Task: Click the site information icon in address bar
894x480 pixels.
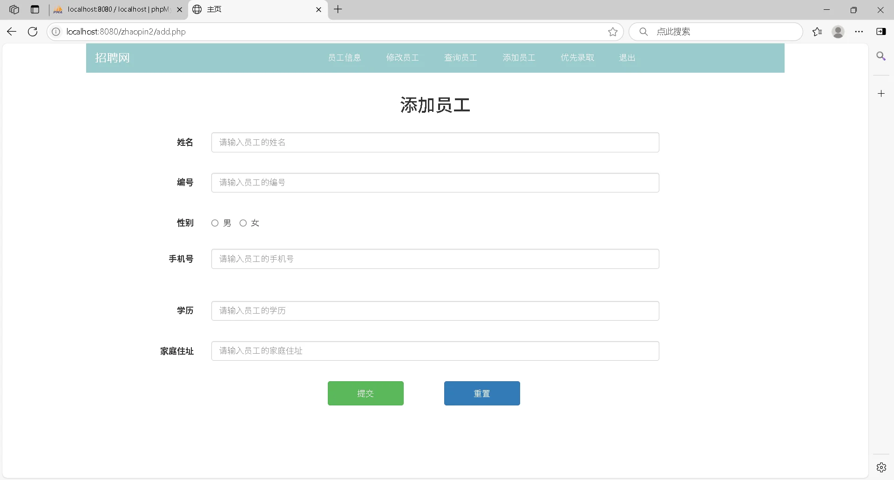Action: 56,31
